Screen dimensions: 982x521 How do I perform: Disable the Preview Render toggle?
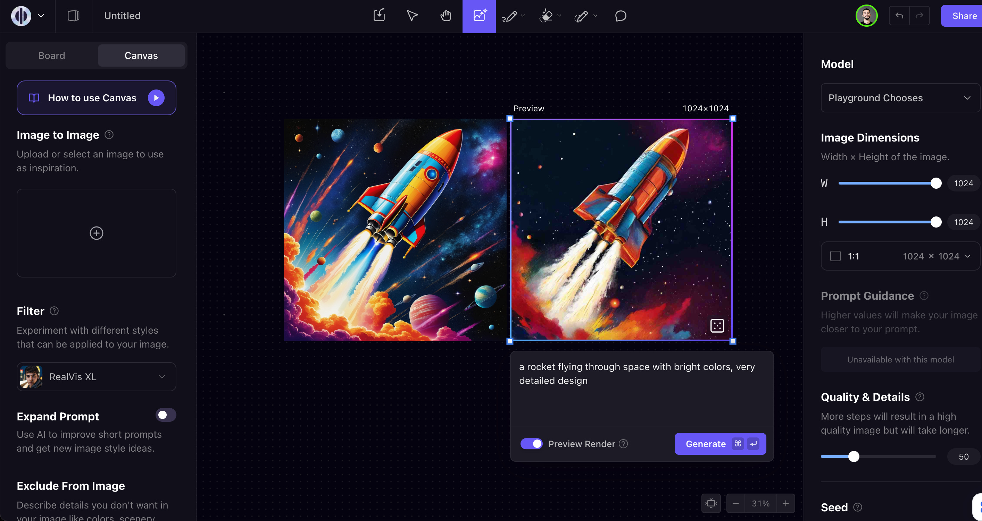531,444
